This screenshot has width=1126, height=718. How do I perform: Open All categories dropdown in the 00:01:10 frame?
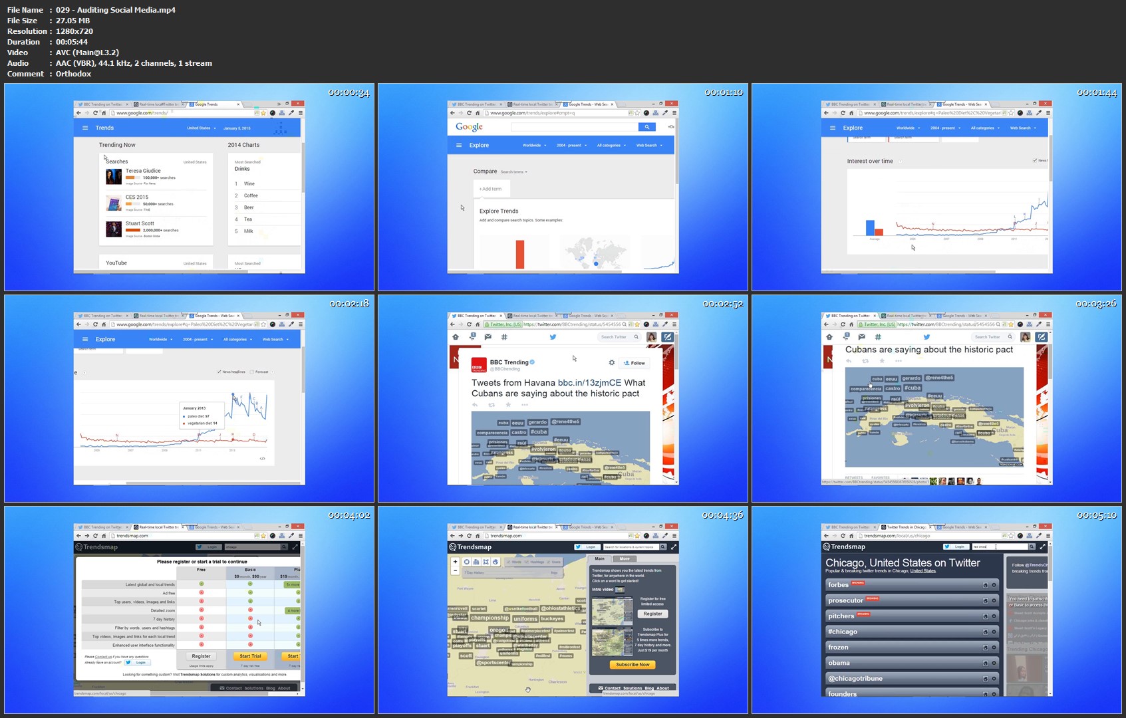[611, 145]
